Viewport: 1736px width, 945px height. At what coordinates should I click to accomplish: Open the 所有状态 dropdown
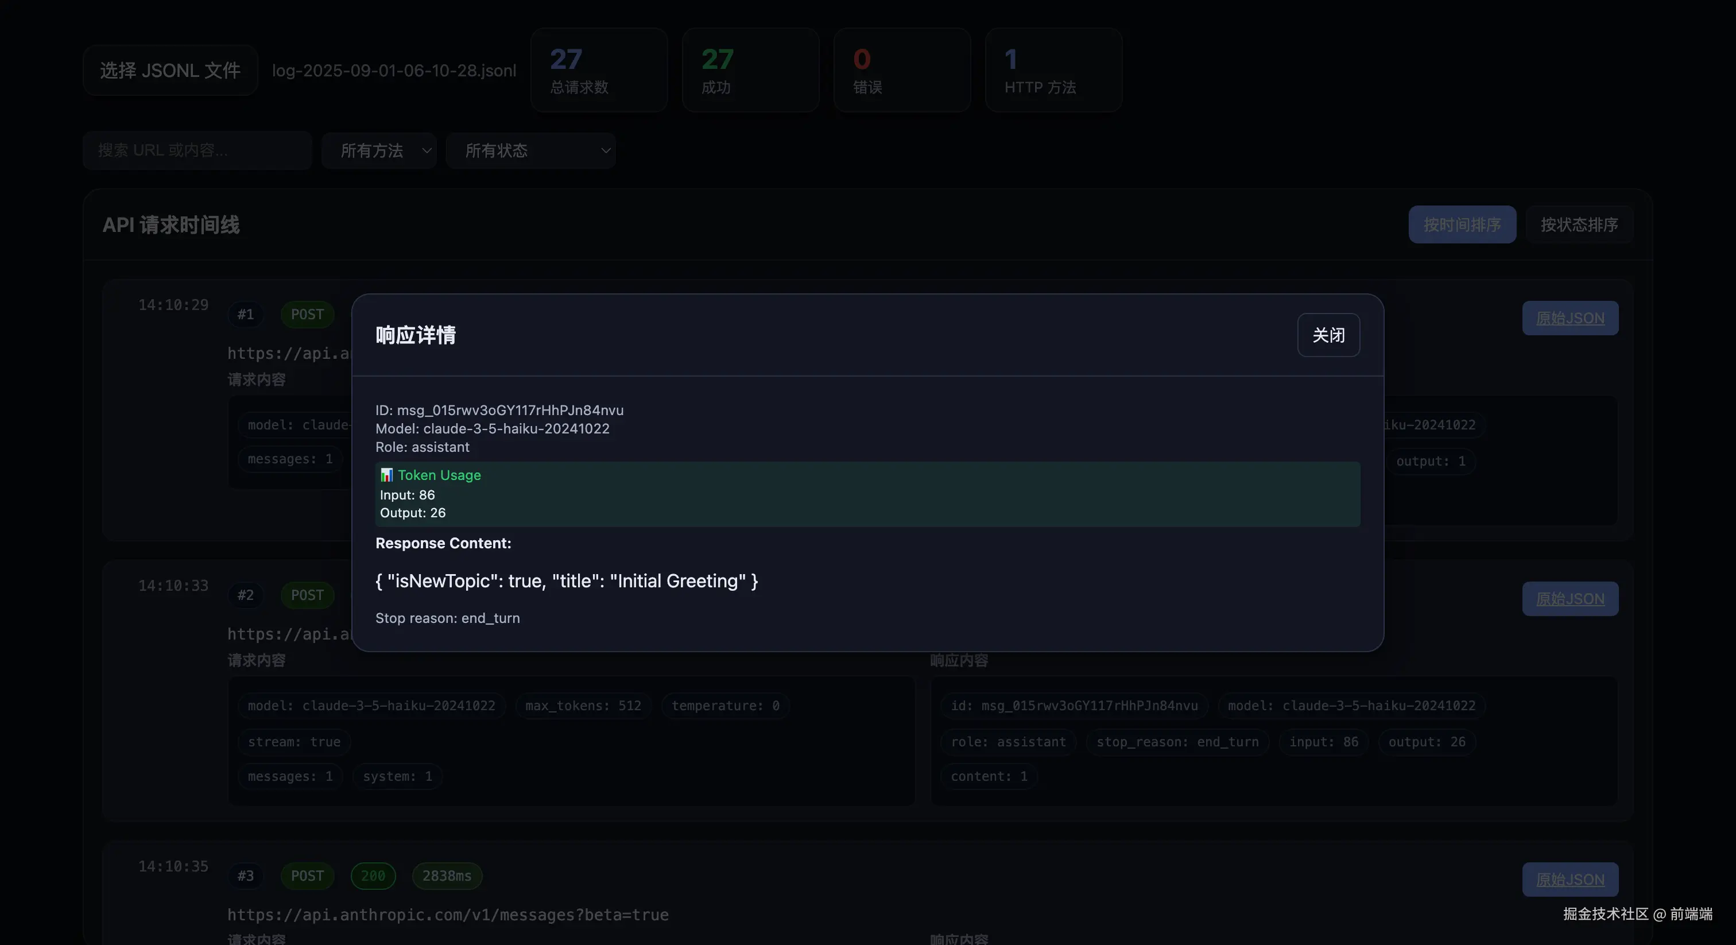click(530, 150)
